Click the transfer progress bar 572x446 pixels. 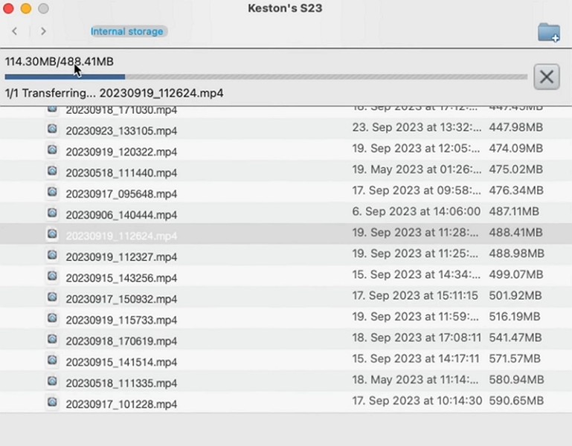pyautogui.click(x=266, y=77)
